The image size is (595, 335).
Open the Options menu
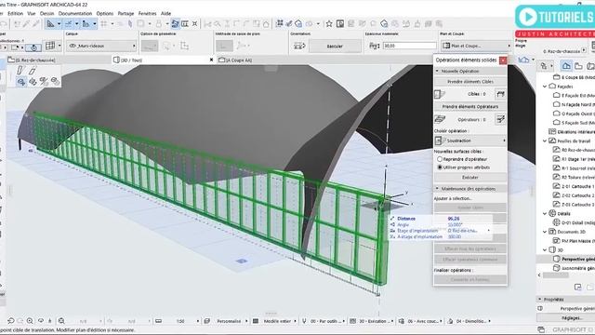click(105, 13)
